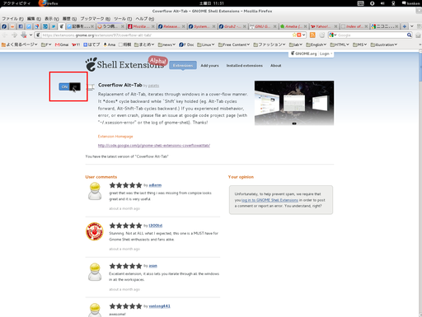Expand the news bookmark folder

tap(166, 44)
